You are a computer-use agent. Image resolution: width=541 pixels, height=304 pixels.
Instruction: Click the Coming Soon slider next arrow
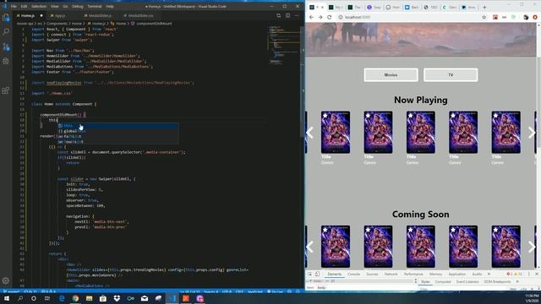[532, 247]
